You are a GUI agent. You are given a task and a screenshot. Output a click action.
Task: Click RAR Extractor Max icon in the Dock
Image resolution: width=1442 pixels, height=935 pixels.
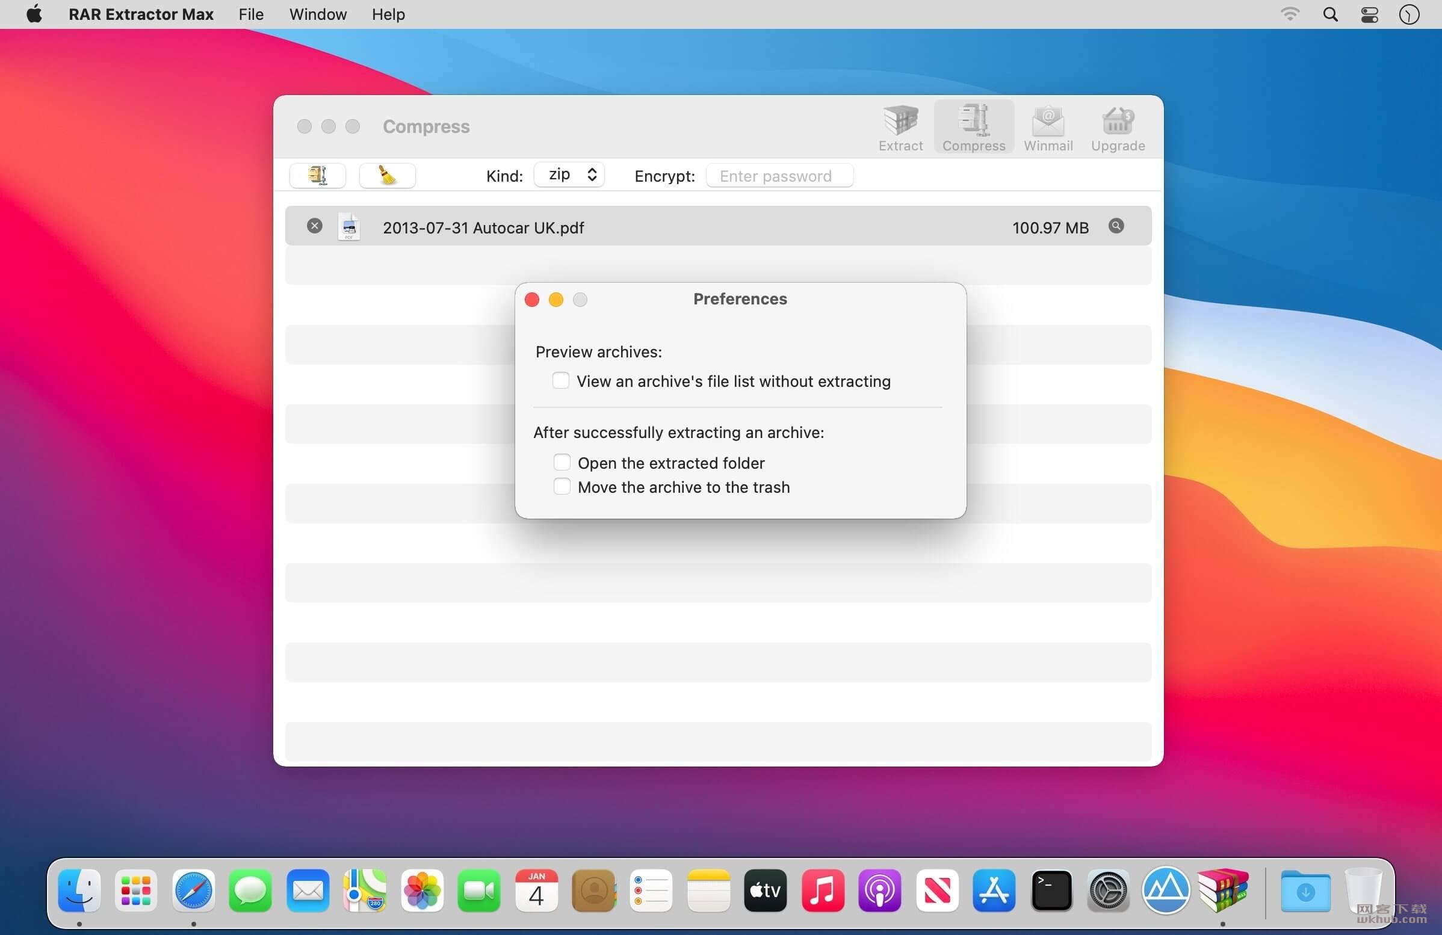(x=1223, y=890)
